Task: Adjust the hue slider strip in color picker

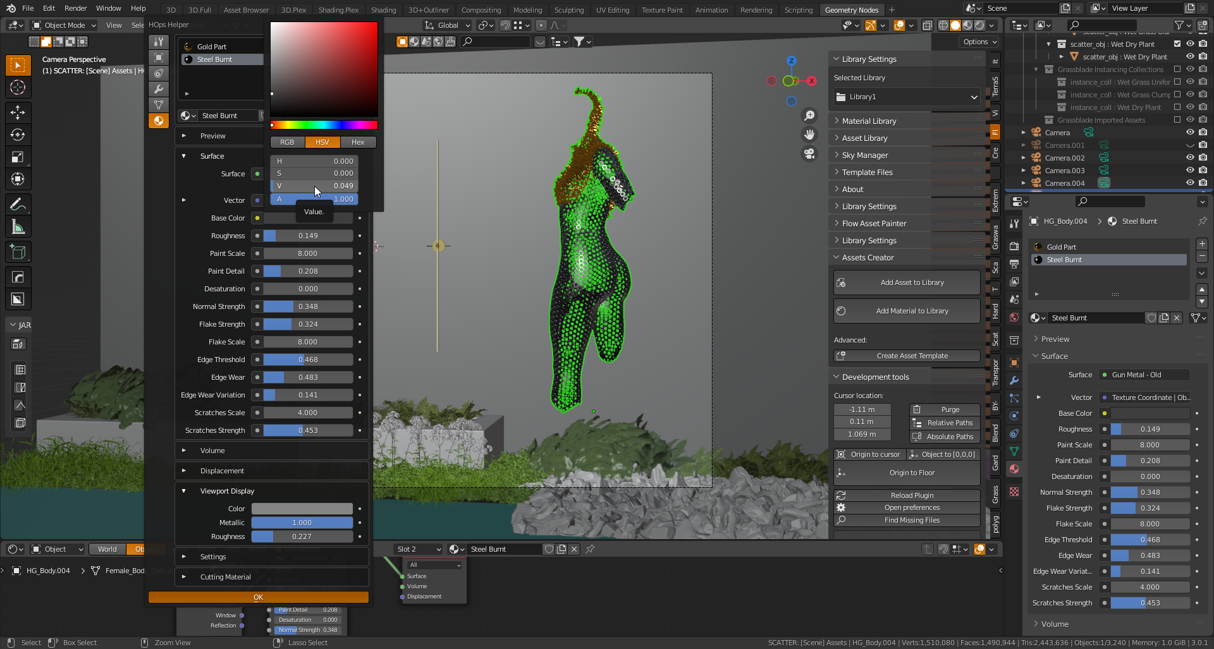Action: (324, 125)
